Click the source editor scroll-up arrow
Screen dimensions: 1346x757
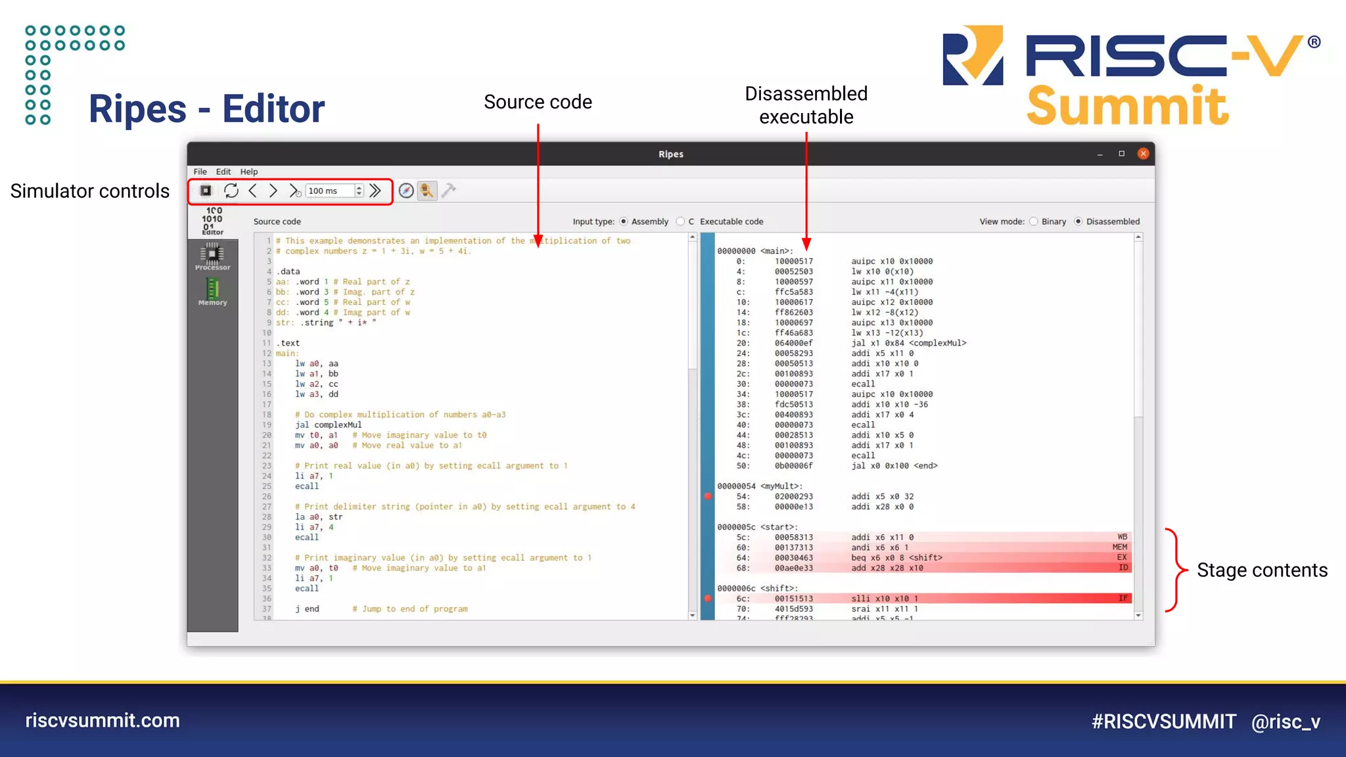[692, 237]
